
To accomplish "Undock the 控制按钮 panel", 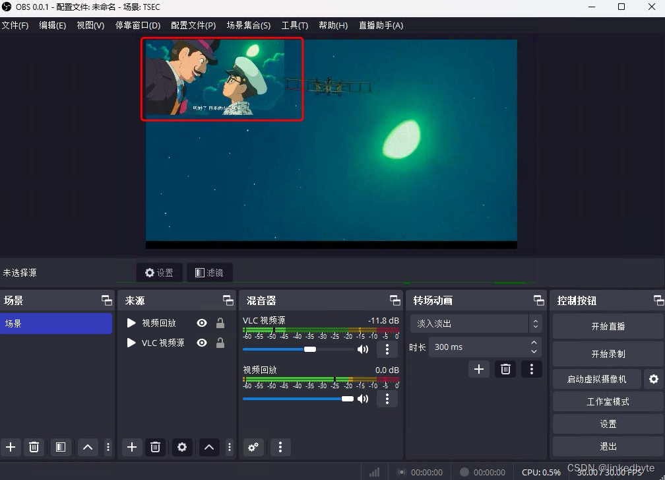I will [658, 300].
